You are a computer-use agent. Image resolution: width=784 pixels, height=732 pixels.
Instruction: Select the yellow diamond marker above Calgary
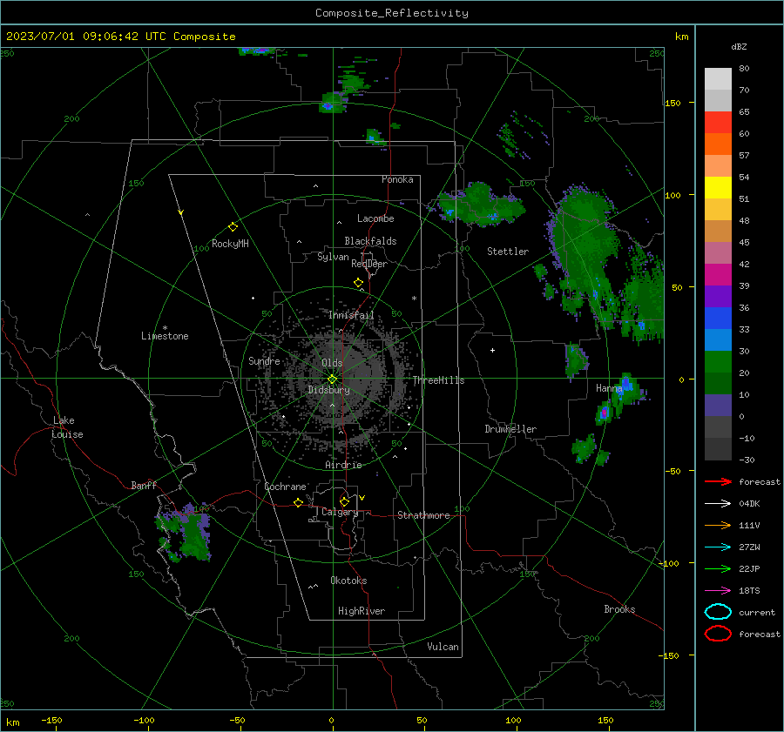pyautogui.click(x=344, y=501)
